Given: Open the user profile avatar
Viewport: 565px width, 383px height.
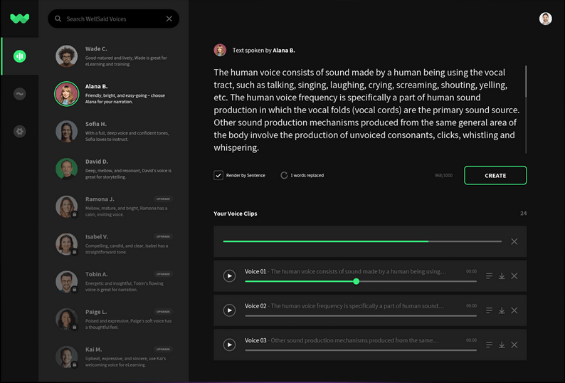Looking at the screenshot, I should tap(546, 19).
